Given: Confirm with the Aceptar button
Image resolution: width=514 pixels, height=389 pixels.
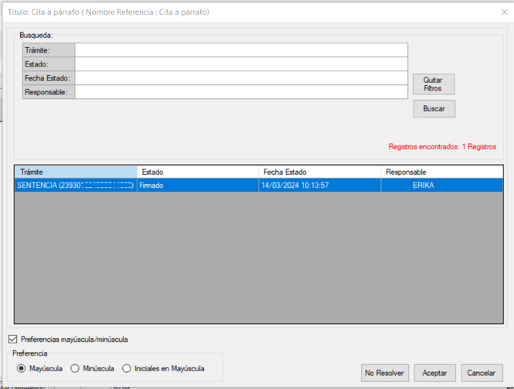Looking at the screenshot, I should click(x=435, y=373).
